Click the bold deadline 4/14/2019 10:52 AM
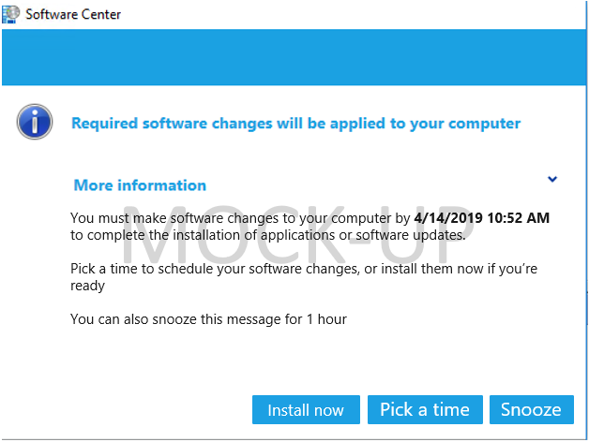Image resolution: width=589 pixels, height=442 pixels. pos(481,218)
